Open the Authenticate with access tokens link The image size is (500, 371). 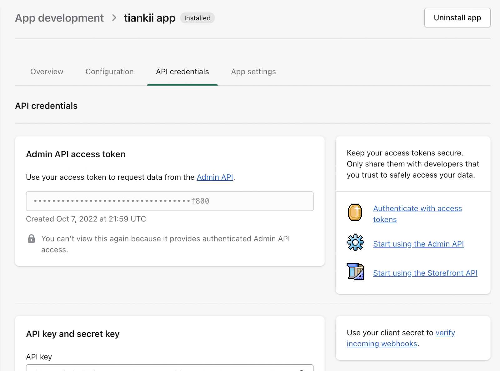tap(417, 214)
